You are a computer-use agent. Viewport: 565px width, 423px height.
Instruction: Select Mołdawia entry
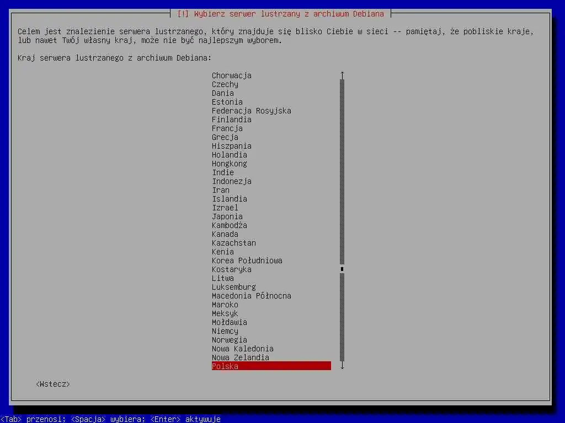click(229, 322)
